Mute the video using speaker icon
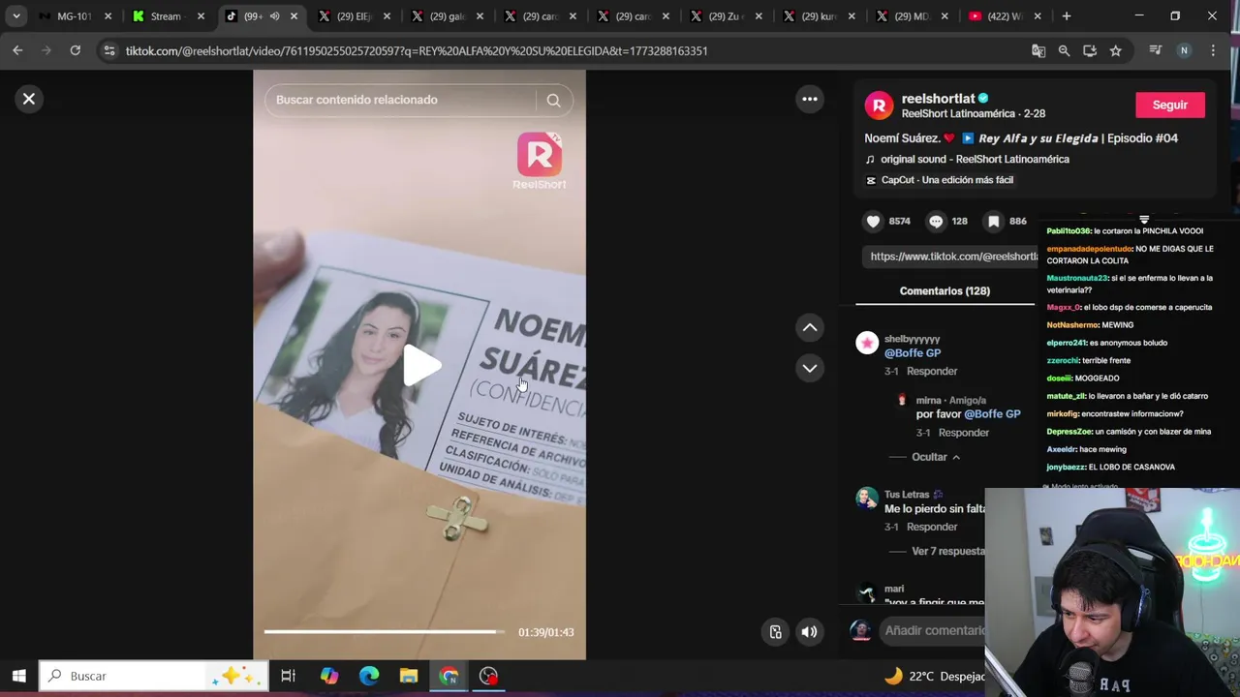 click(809, 632)
